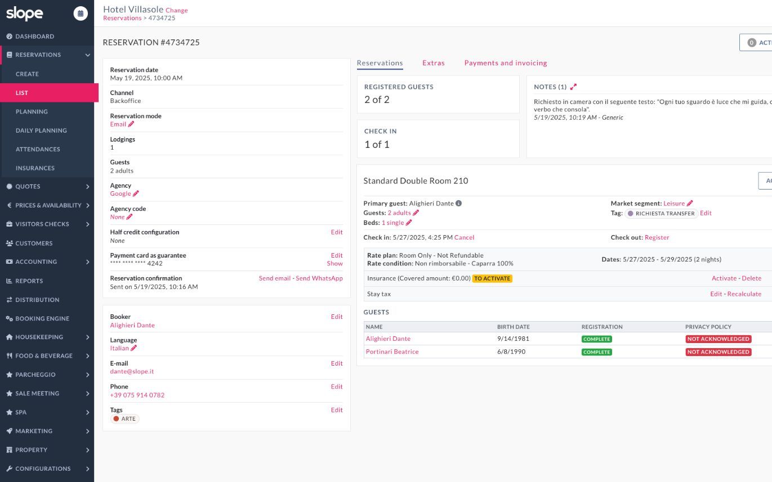The width and height of the screenshot is (772, 482).
Task: Click info icon beside primary guest name
Action: click(458, 204)
